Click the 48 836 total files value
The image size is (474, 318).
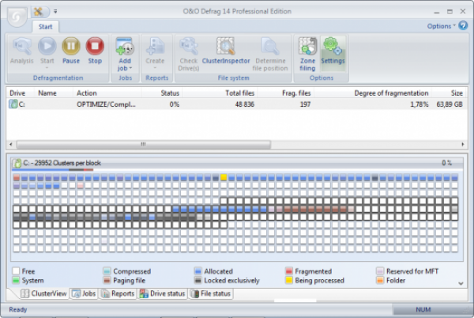(245, 104)
